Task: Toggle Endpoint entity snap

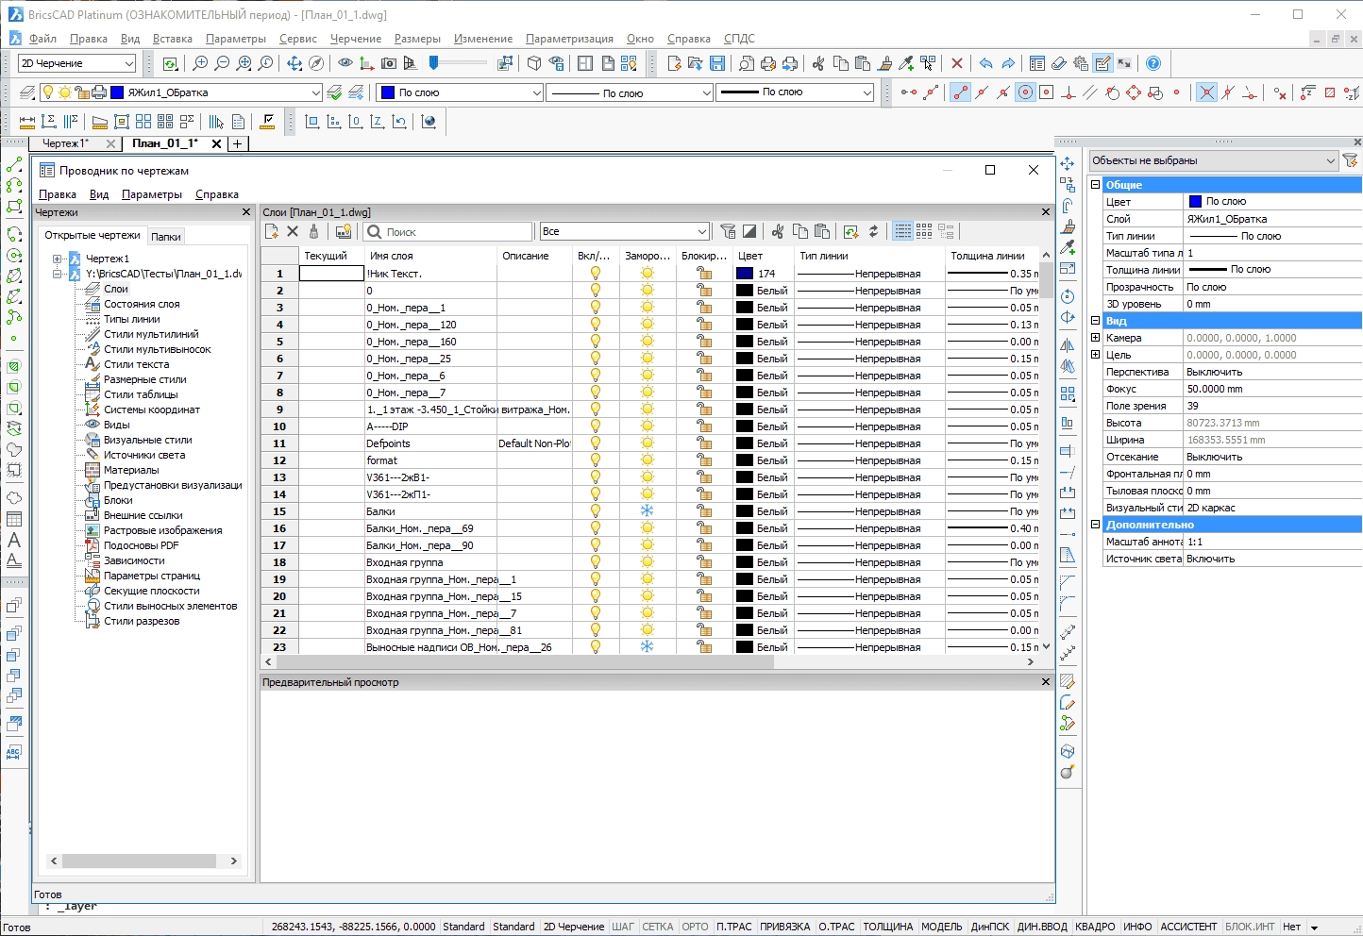Action: coord(960,92)
